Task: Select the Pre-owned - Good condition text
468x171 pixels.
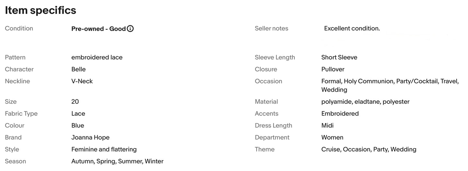Action: click(98, 29)
